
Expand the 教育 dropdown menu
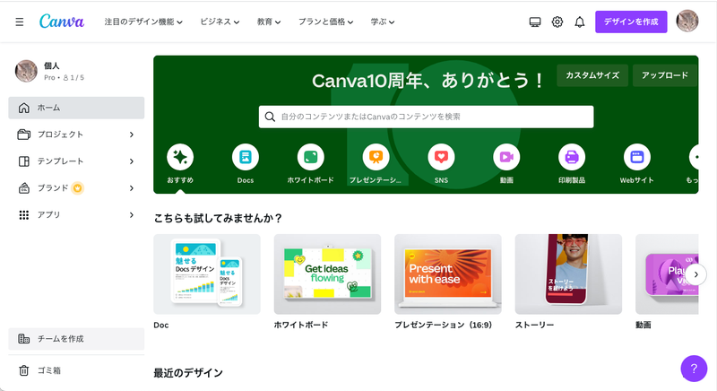pyautogui.click(x=269, y=22)
